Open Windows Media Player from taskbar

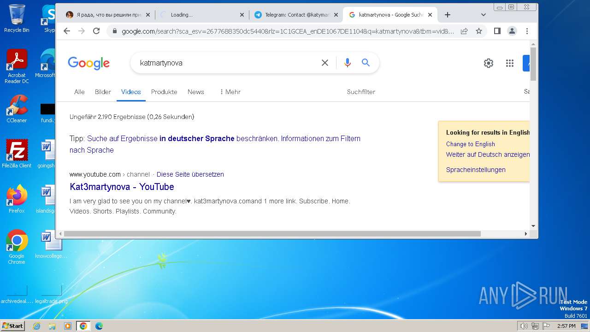coord(68,326)
